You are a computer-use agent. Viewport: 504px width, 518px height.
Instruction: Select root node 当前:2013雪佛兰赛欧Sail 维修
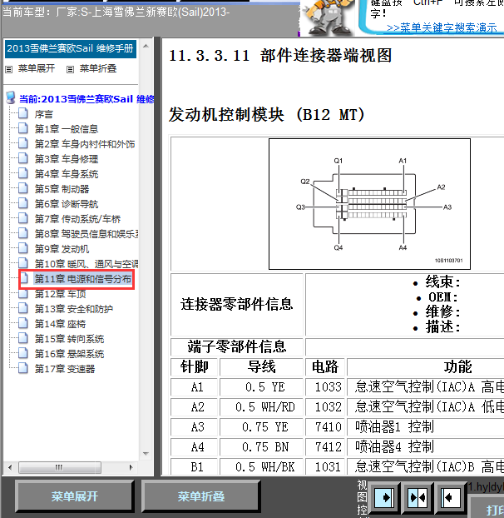coord(86,99)
